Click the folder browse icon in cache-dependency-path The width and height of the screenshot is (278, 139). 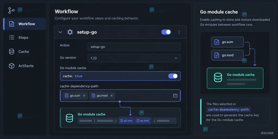[x=175, y=96]
